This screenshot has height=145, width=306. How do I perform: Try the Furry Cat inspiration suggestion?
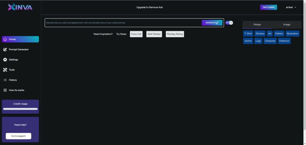pyautogui.click(x=136, y=34)
